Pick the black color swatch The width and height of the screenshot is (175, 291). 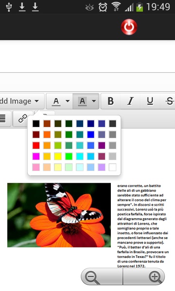click(x=36, y=124)
